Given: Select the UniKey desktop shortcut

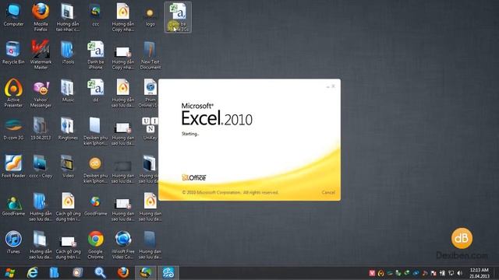Looking at the screenshot, I should tap(150, 129).
